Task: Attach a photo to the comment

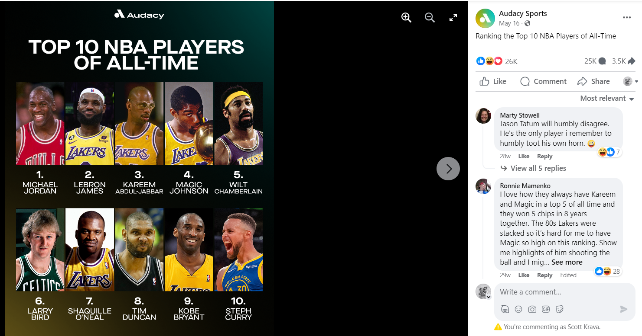Action: point(532,309)
